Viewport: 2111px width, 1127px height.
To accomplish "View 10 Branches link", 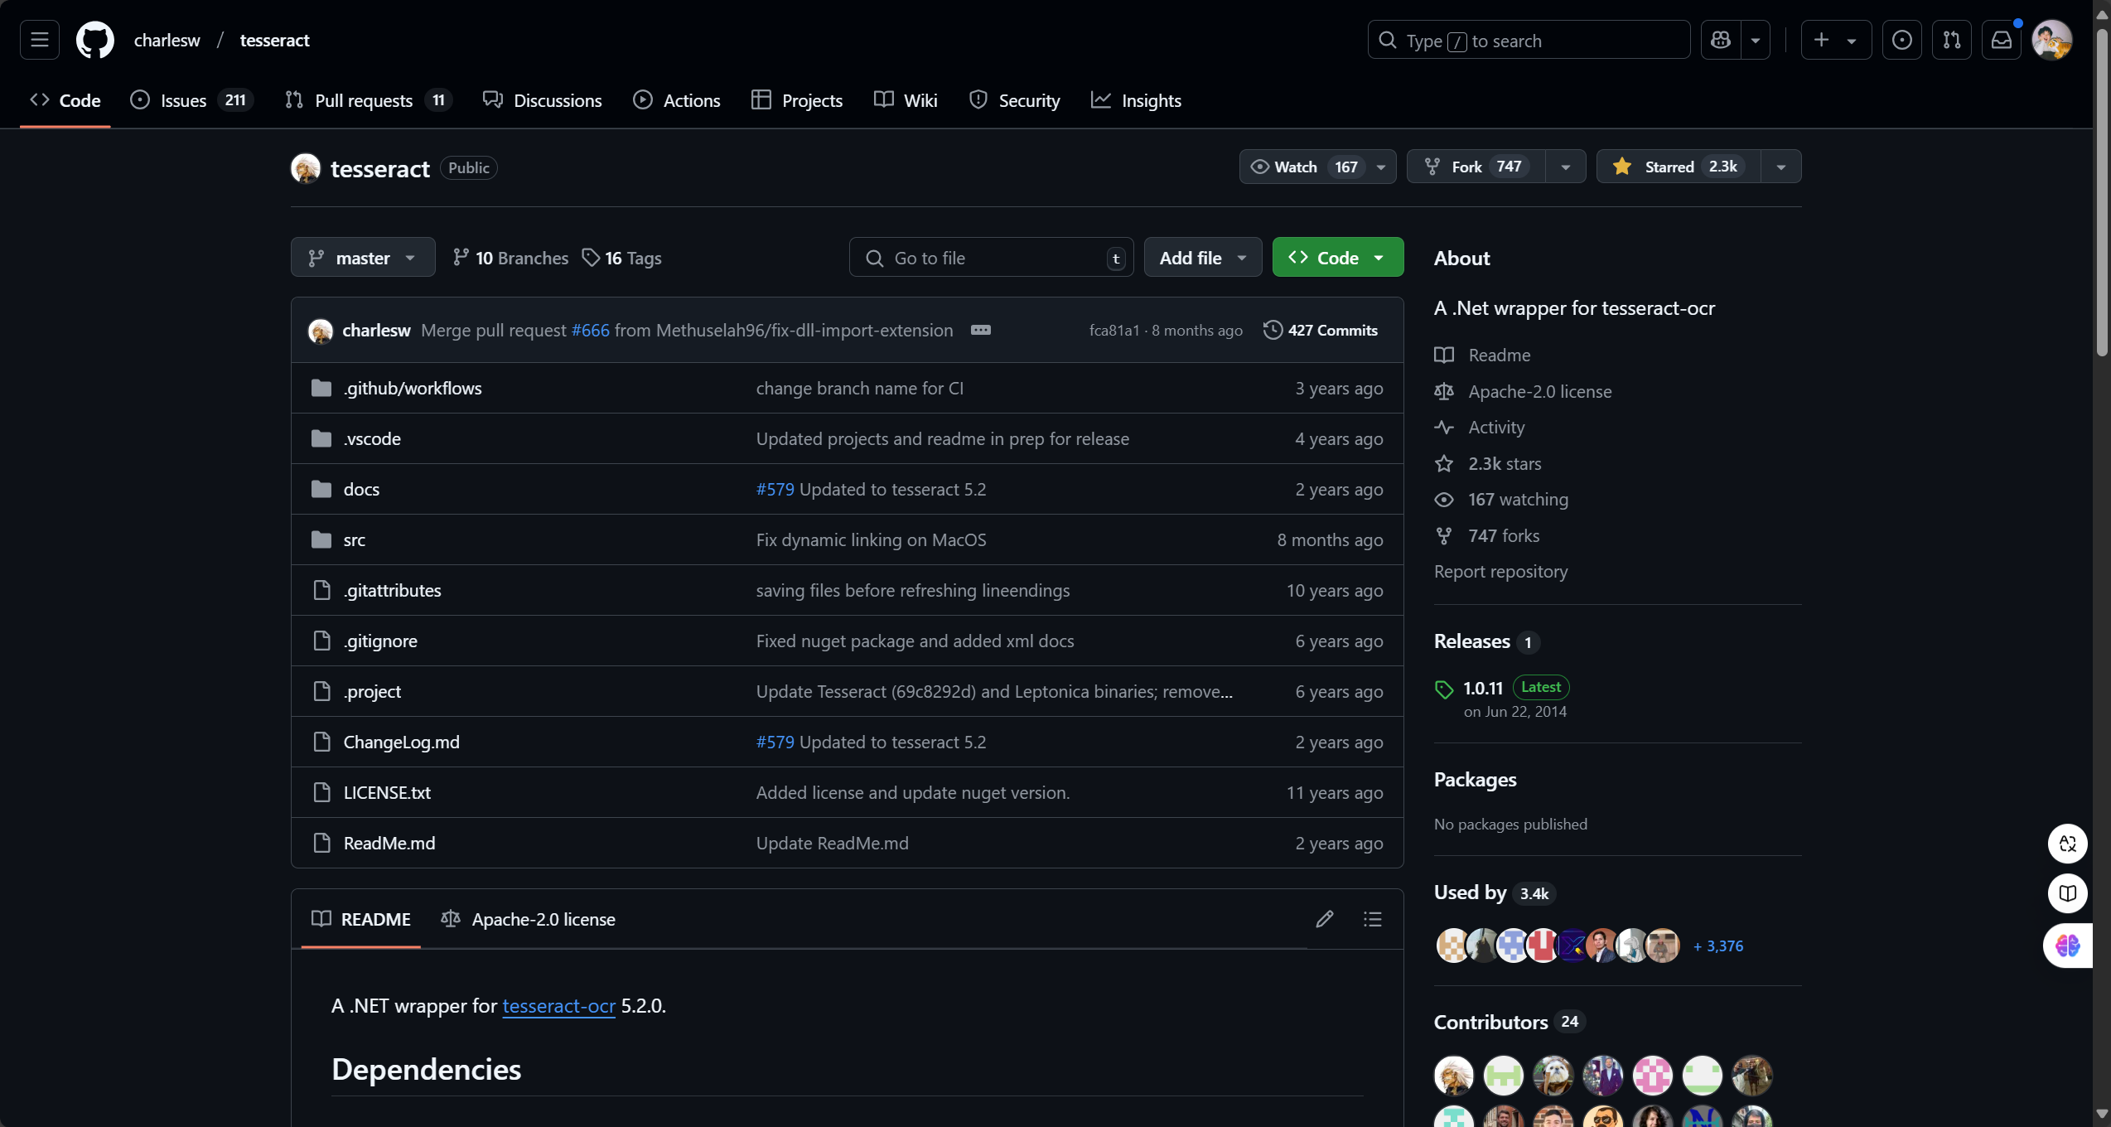I will pyautogui.click(x=510, y=258).
